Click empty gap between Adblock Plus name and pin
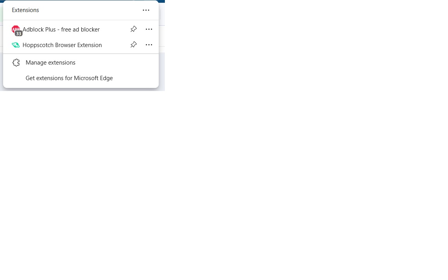Viewport: 448px width, 280px height. pyautogui.click(x=115, y=30)
